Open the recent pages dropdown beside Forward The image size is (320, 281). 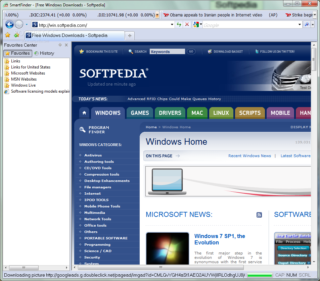pos(27,25)
